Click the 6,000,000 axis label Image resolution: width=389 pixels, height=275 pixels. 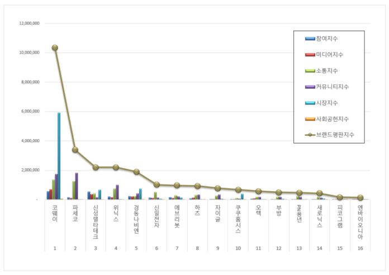click(30, 111)
